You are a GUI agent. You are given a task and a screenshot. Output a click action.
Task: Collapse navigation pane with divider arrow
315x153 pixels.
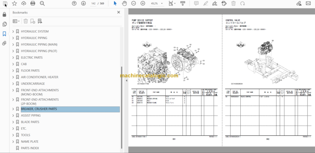(127, 80)
